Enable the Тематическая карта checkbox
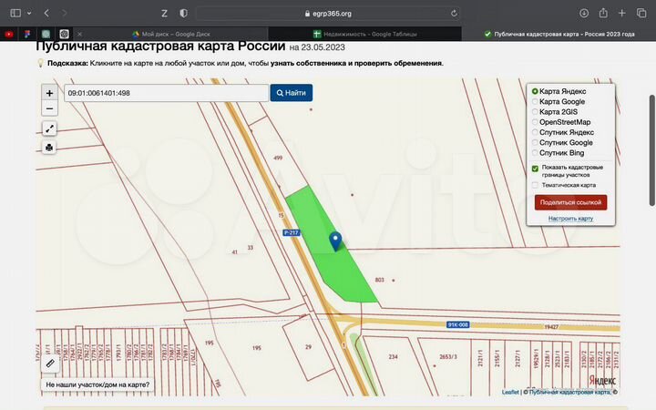Viewport: 656px width, 410px height. click(x=535, y=185)
